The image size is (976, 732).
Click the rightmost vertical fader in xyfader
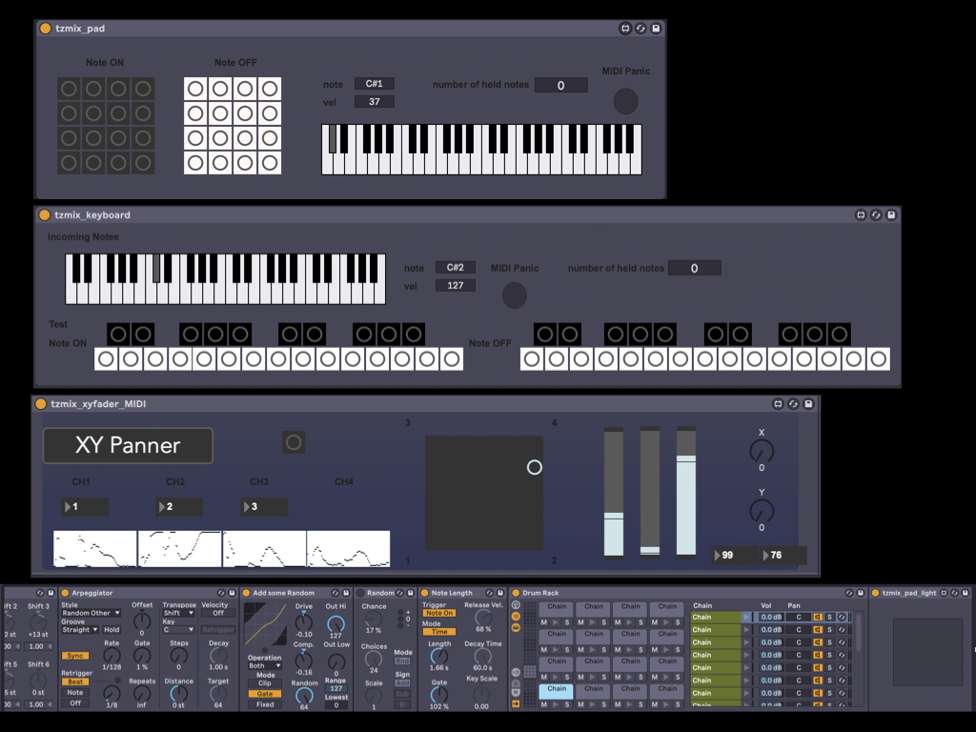tap(686, 492)
